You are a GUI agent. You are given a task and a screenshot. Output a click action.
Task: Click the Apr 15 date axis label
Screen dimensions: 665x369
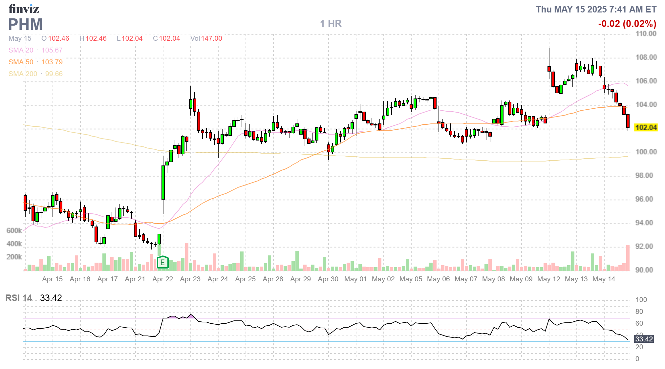pos(52,279)
